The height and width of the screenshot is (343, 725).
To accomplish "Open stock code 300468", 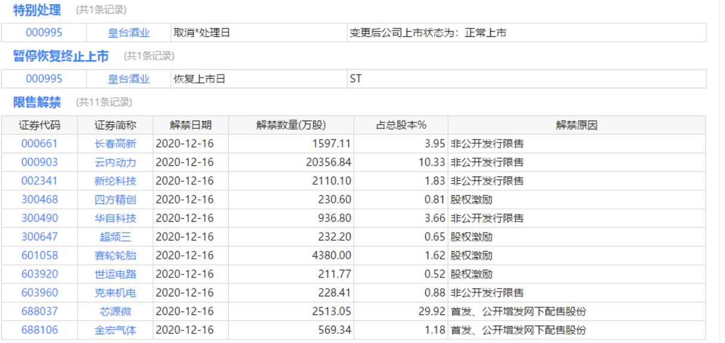I will tap(40, 199).
